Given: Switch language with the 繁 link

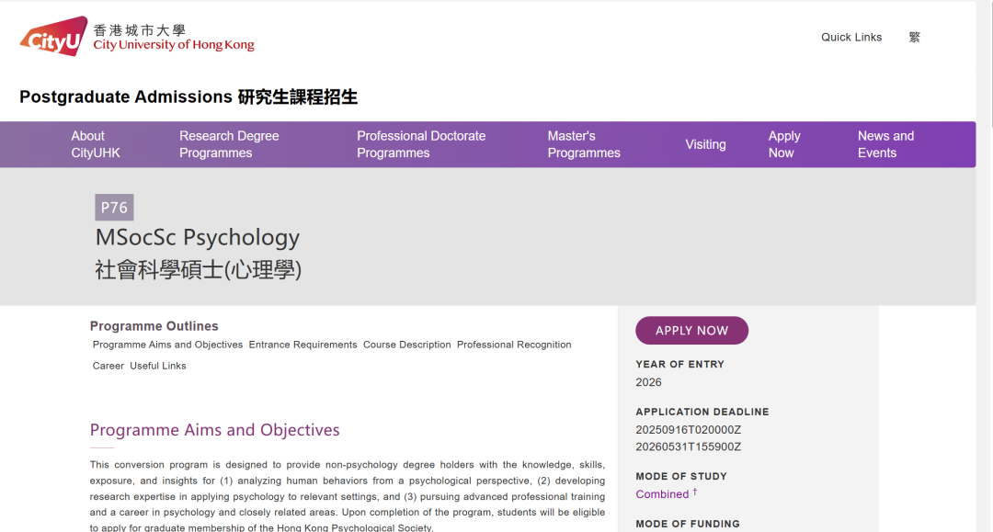Looking at the screenshot, I should point(914,38).
